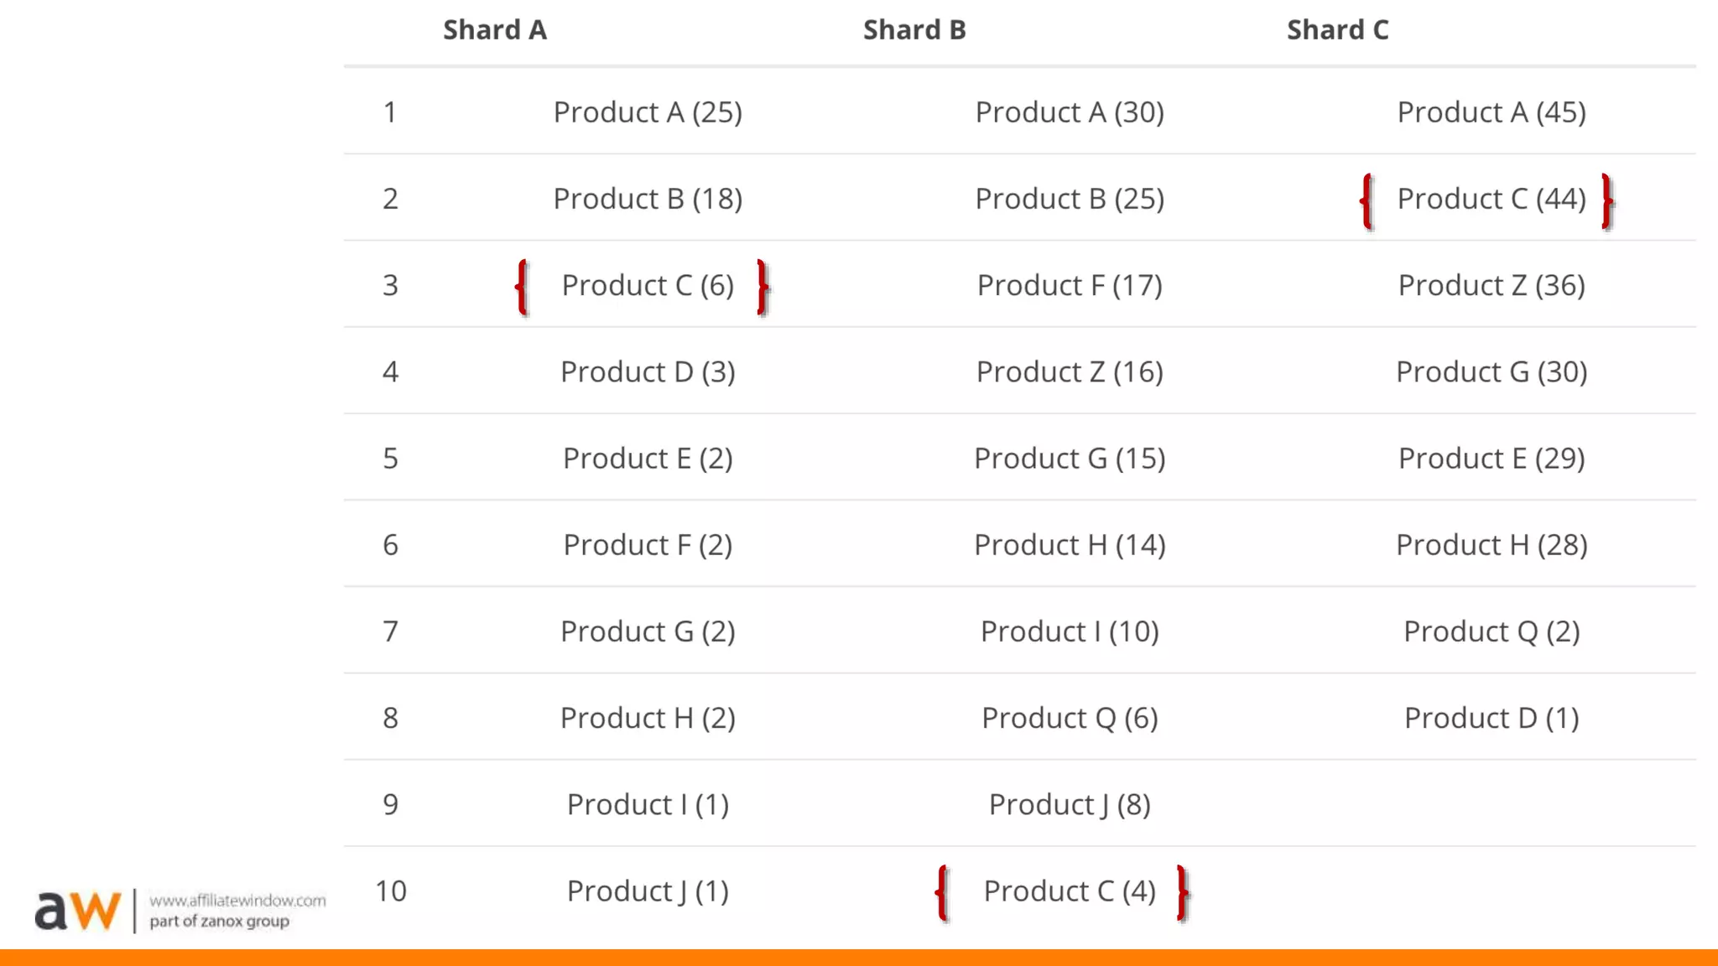The width and height of the screenshot is (1718, 966).
Task: Click Product F (17) cell
Action: click(x=1070, y=285)
